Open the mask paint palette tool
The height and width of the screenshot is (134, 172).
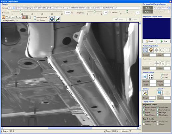click(151, 50)
